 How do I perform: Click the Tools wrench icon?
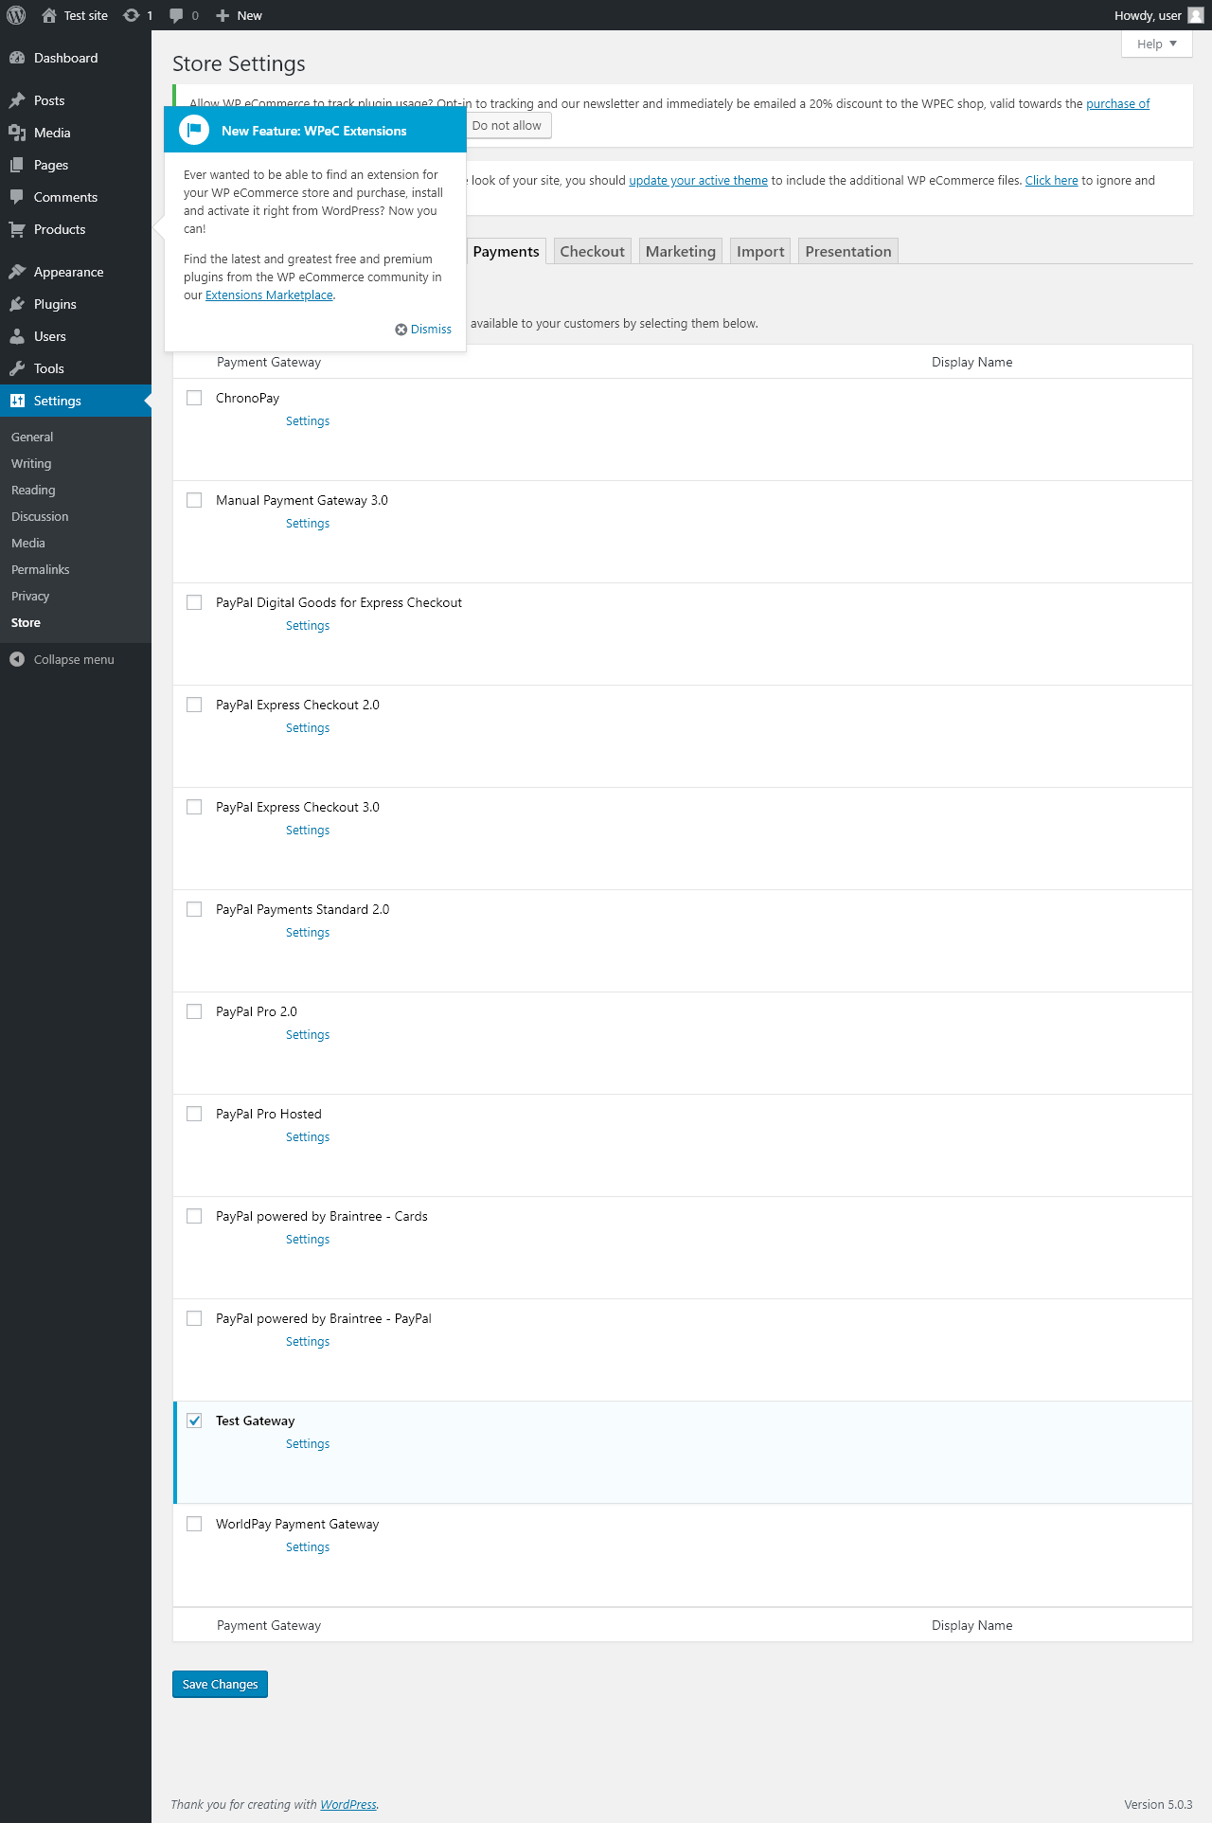point(17,368)
